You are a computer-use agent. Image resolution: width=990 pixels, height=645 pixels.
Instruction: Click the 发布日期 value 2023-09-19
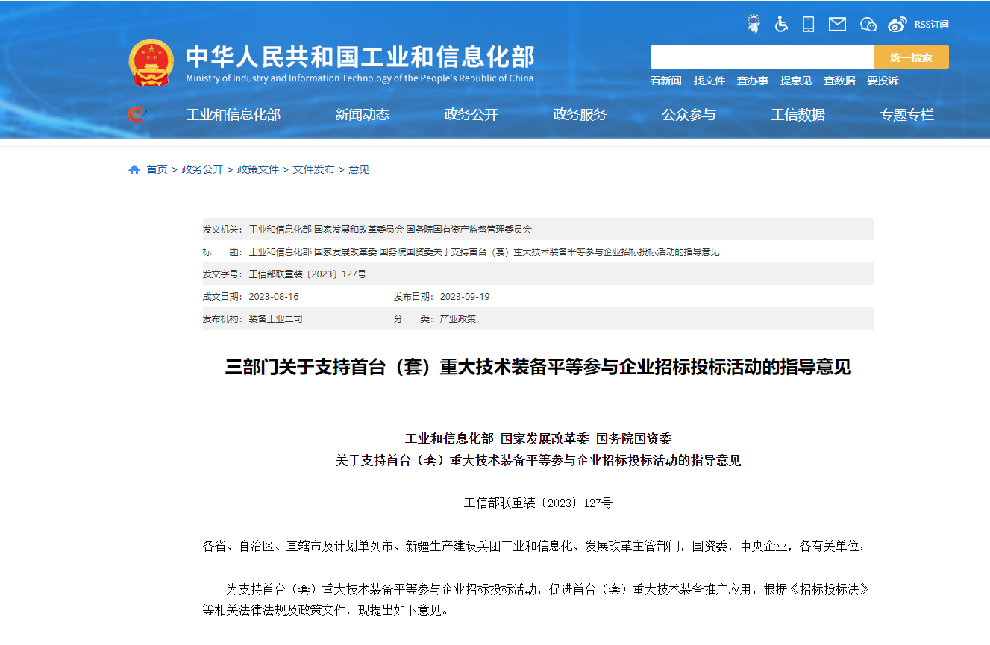pos(465,297)
